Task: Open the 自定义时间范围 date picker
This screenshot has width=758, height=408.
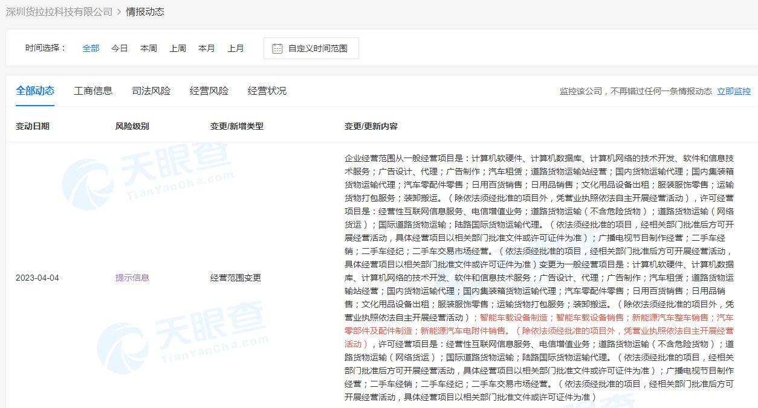Action: coord(311,48)
